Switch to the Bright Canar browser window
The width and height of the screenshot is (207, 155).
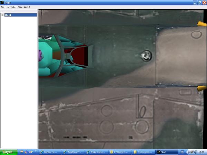pyautogui.click(x=97, y=152)
